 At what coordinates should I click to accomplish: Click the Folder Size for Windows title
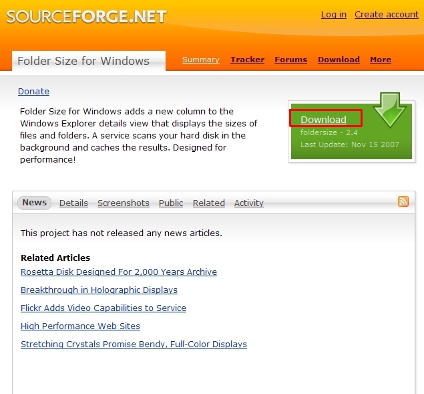coord(83,61)
